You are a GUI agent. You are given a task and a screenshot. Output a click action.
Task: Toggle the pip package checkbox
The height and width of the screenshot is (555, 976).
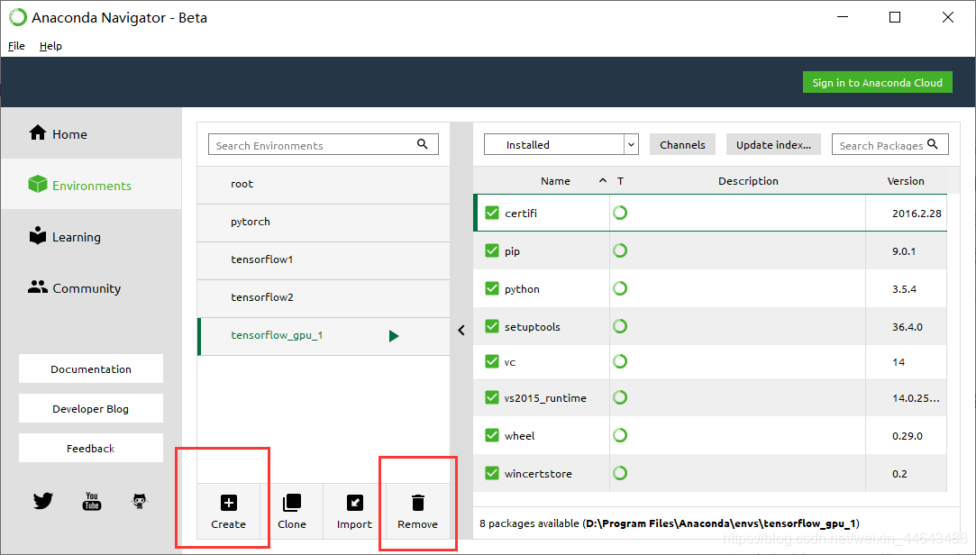pyautogui.click(x=492, y=250)
